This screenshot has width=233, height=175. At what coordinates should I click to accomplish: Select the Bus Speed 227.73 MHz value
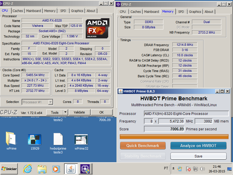pyautogui.click(x=35, y=85)
